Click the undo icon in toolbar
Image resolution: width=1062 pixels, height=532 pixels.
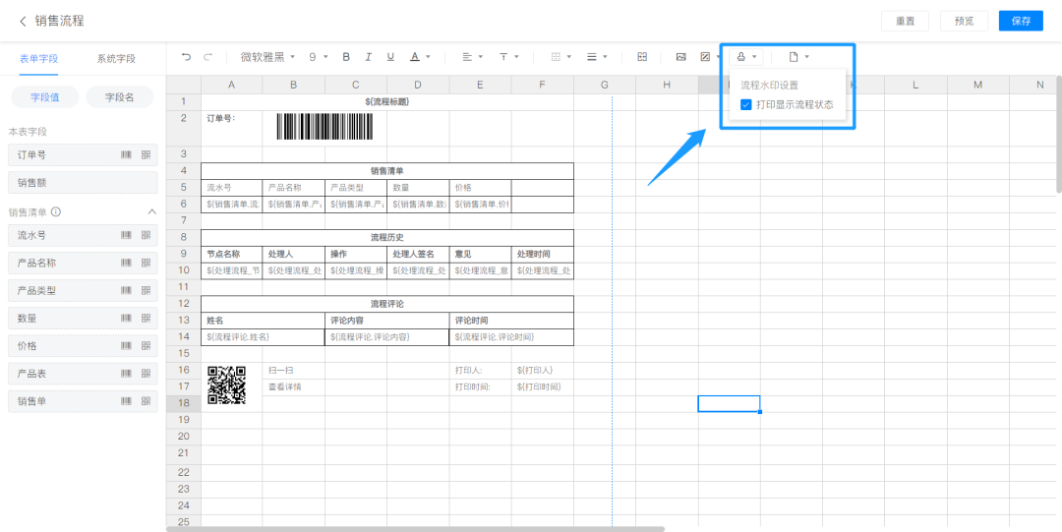coord(186,57)
